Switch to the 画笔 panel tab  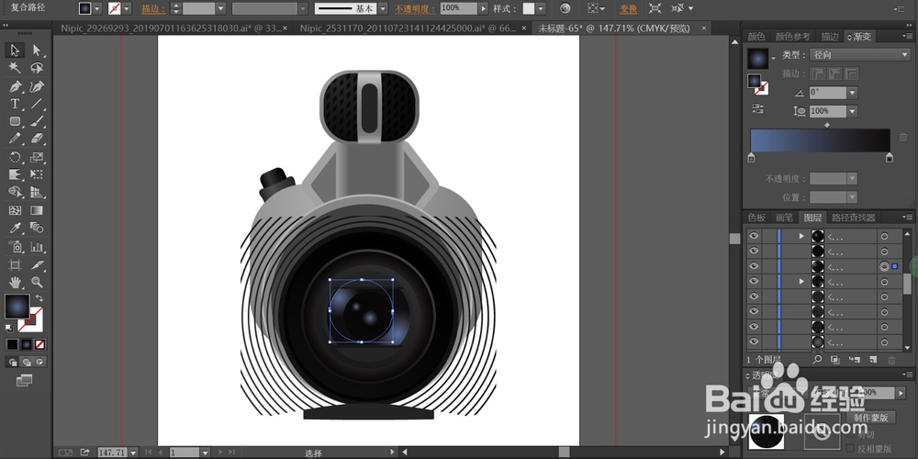pos(784,218)
